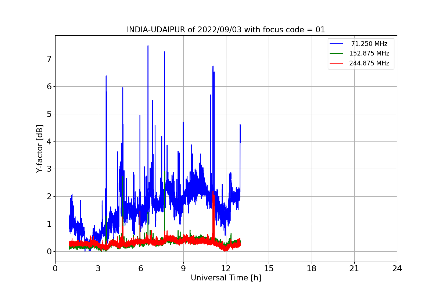Click the red legend line sample
Image resolution: width=441 pixels, height=294 pixels.
coord(336,63)
